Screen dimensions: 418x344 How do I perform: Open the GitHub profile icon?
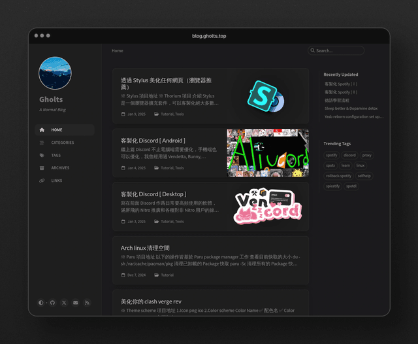point(52,303)
